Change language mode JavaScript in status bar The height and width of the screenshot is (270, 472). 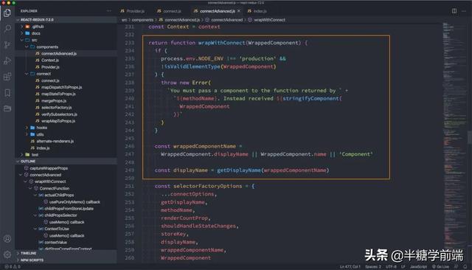(x=418, y=267)
